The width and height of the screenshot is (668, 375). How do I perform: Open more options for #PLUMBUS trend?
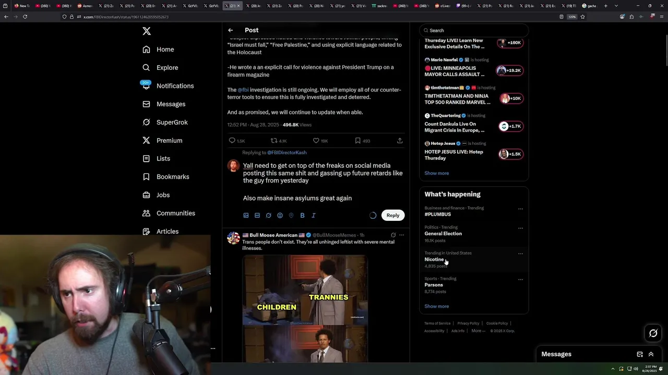(520, 209)
